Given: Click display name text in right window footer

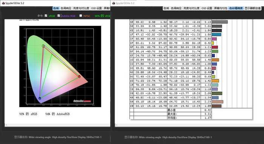Looking at the screenshot, I should coord(168,137).
